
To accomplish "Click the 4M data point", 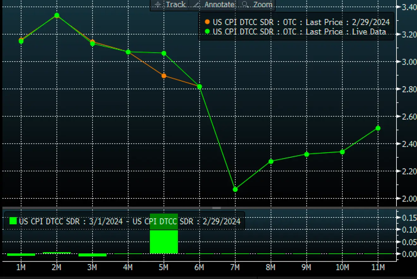I will (128, 52).
